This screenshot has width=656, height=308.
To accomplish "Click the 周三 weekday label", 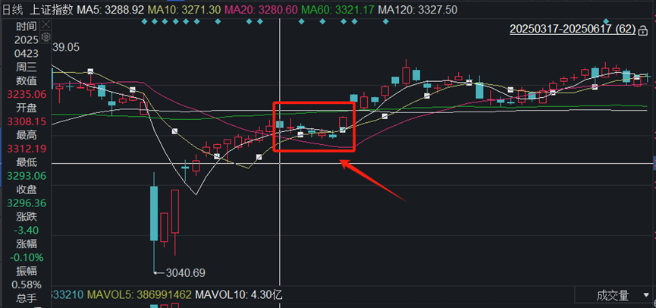I will coord(27,67).
